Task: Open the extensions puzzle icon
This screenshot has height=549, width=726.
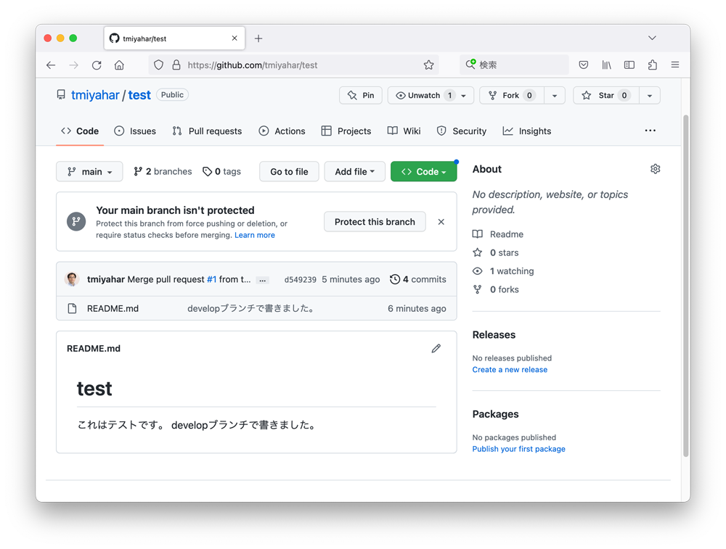Action: 653,65
